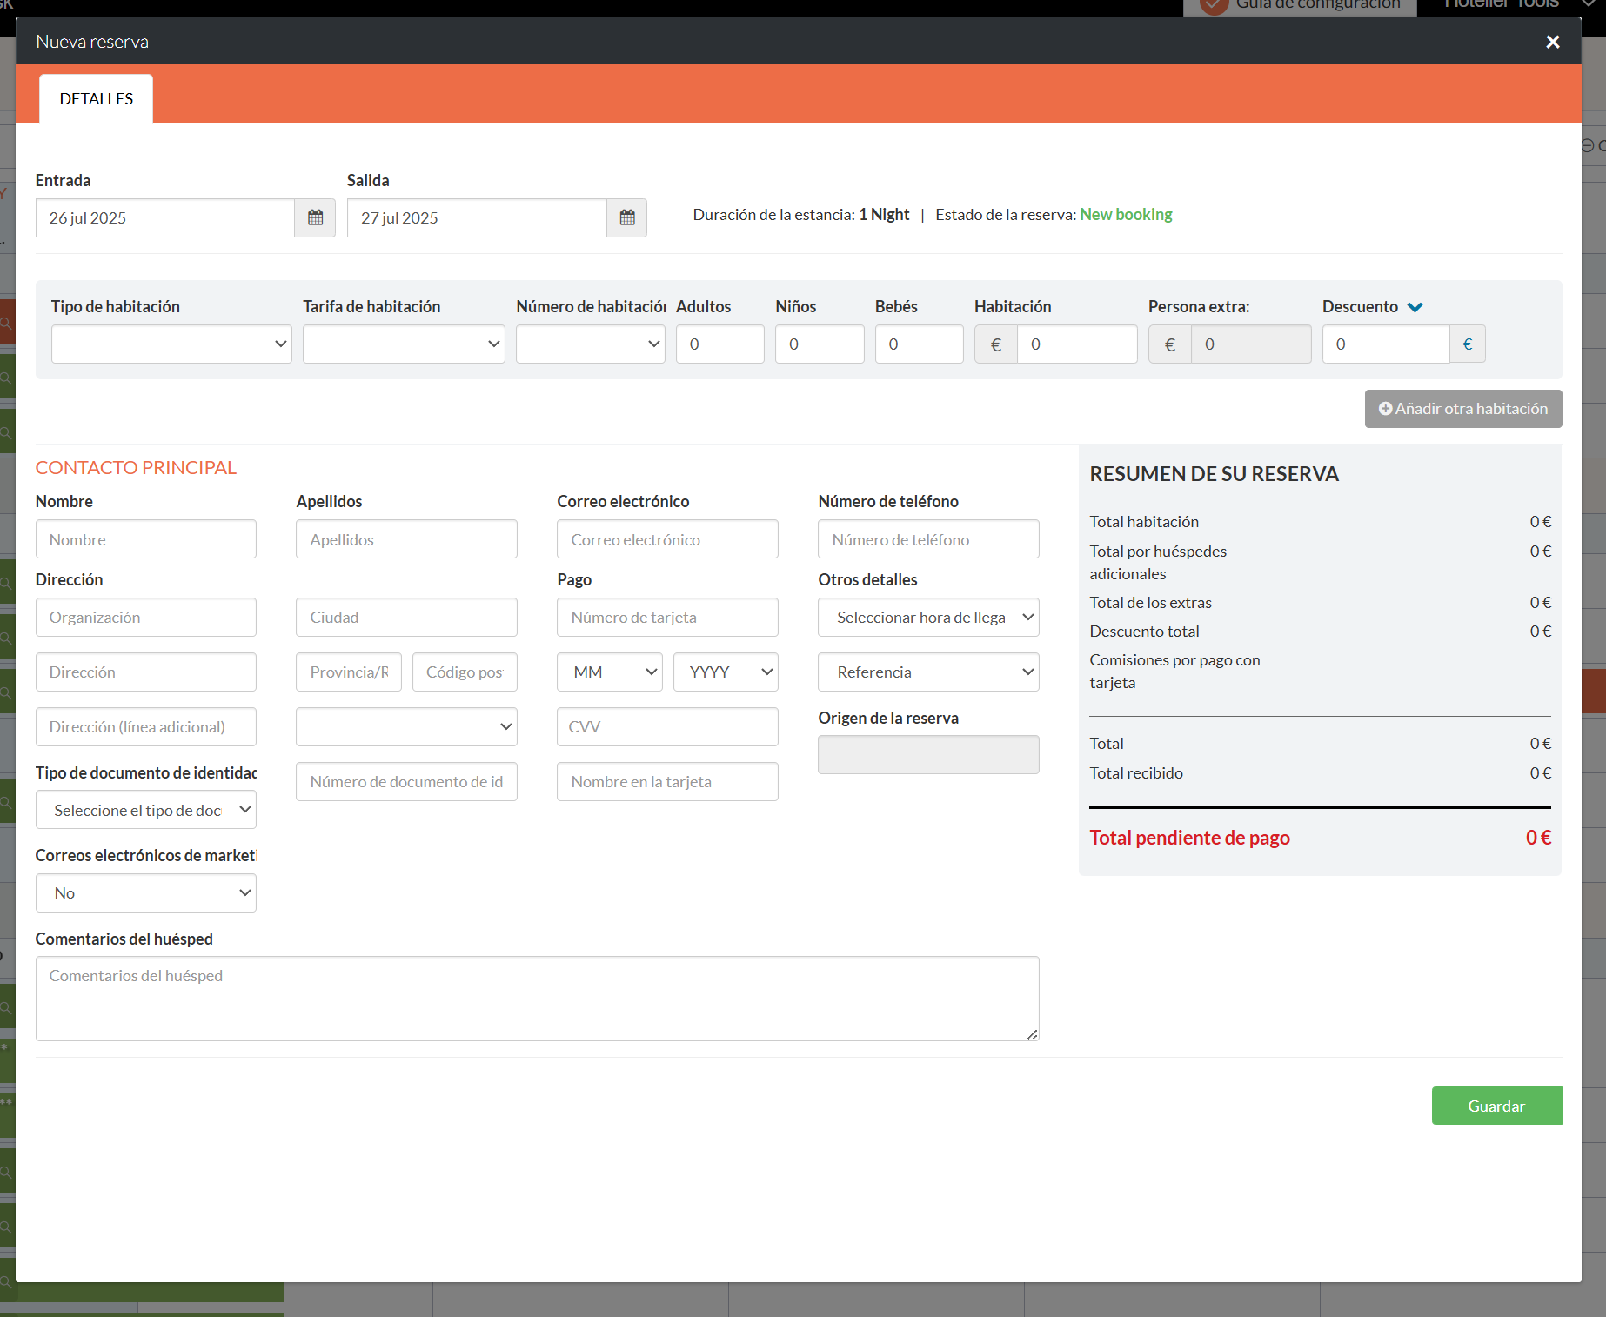Close the Nueva reserva dialog
Viewport: 1606px width, 1317px height.
pos(1552,42)
